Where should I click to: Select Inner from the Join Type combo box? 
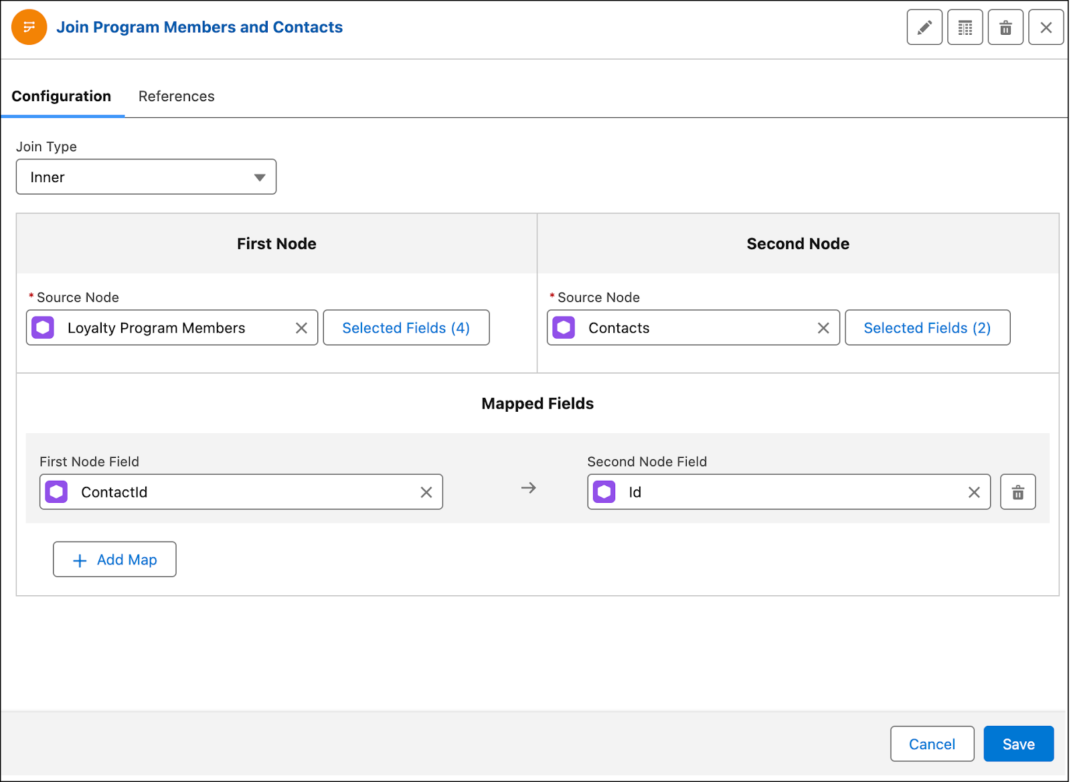pos(146,177)
